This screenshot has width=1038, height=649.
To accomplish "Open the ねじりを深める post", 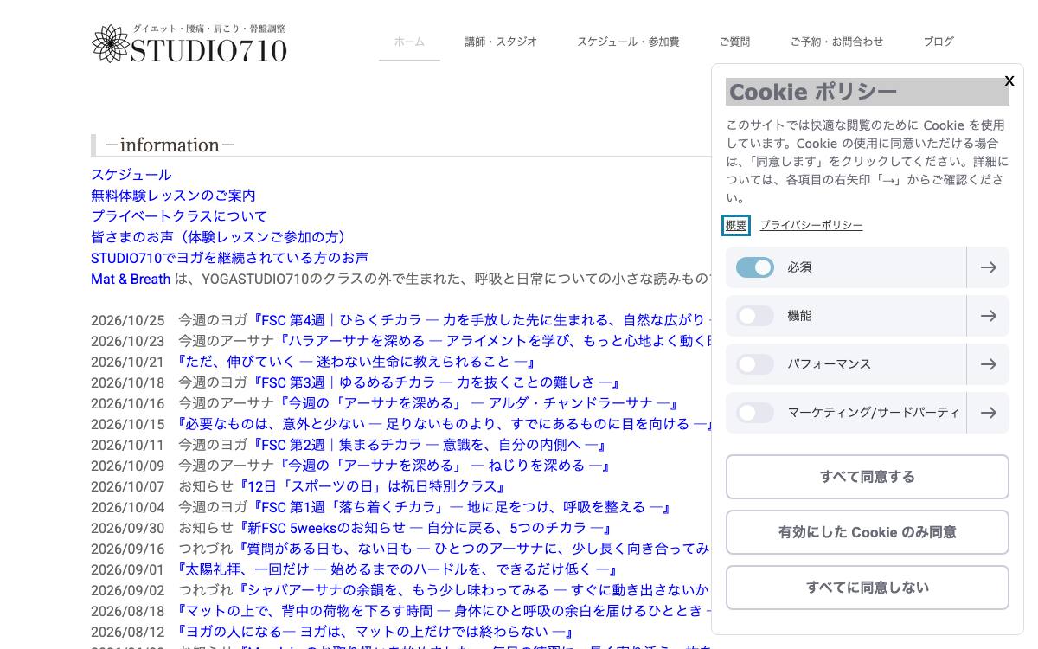I will click(x=444, y=466).
